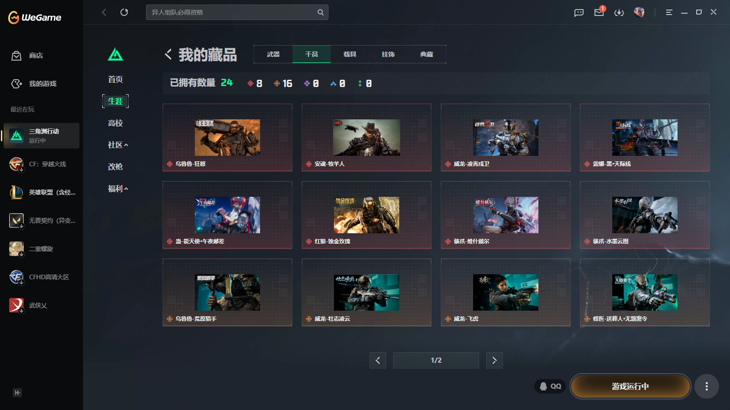Click the Delta Force triangle logo
The height and width of the screenshot is (410, 730).
tap(115, 55)
